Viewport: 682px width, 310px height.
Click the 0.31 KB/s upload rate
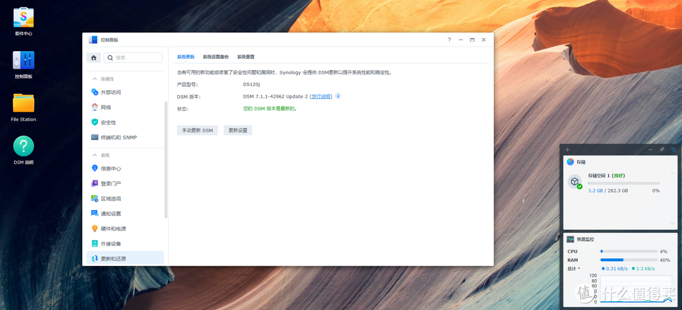[x=614, y=269]
